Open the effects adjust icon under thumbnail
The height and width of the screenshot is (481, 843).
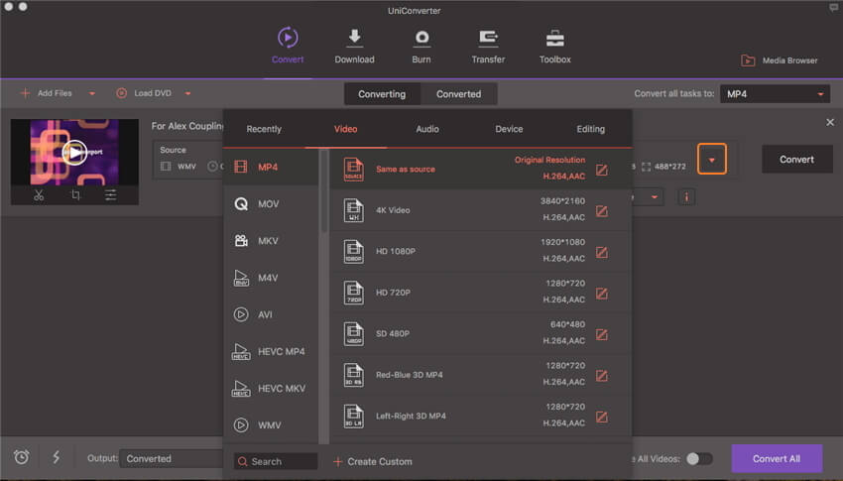(111, 195)
